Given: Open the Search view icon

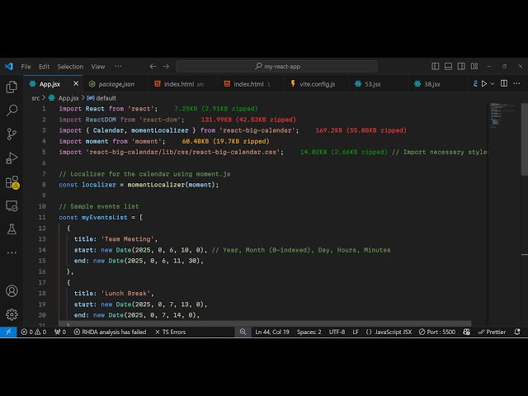Looking at the screenshot, I should pos(12,110).
